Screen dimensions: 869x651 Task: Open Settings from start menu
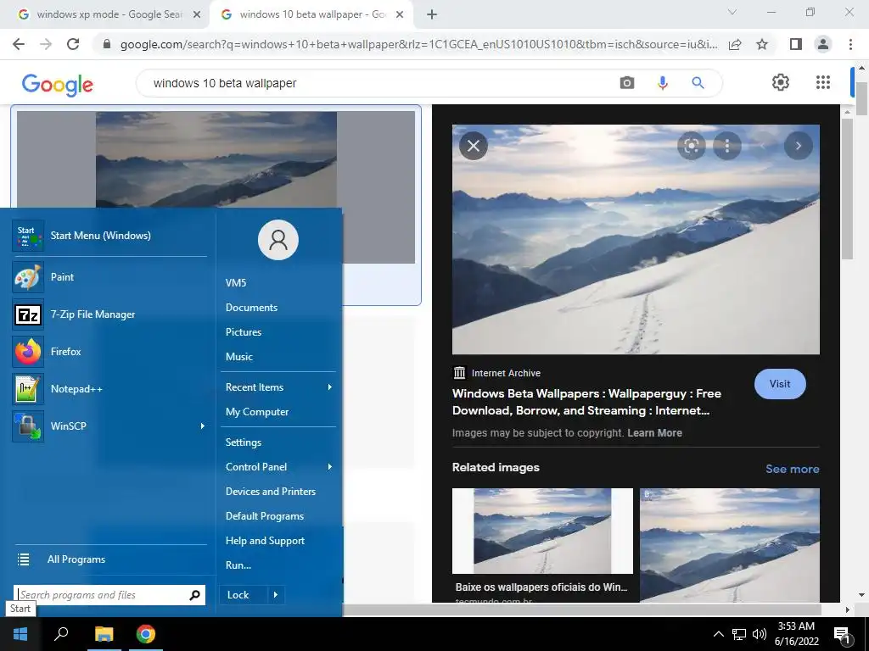click(244, 442)
